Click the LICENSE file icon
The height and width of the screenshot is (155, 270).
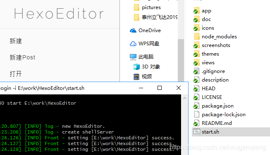pyautogui.click(x=196, y=97)
